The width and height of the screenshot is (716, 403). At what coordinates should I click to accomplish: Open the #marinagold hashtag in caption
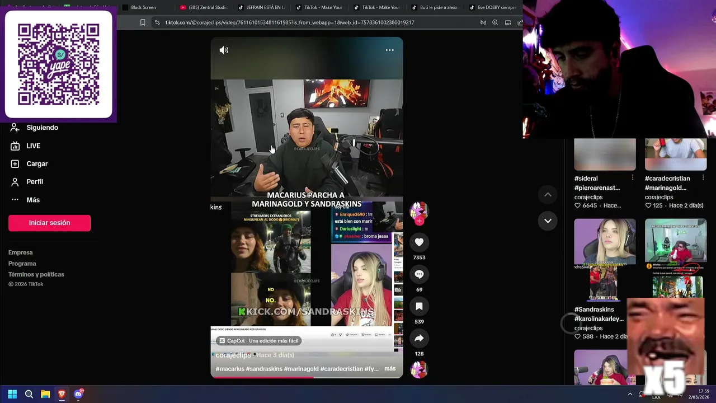tap(301, 369)
